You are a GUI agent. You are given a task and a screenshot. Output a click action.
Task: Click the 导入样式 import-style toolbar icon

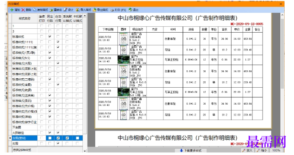(78, 10)
